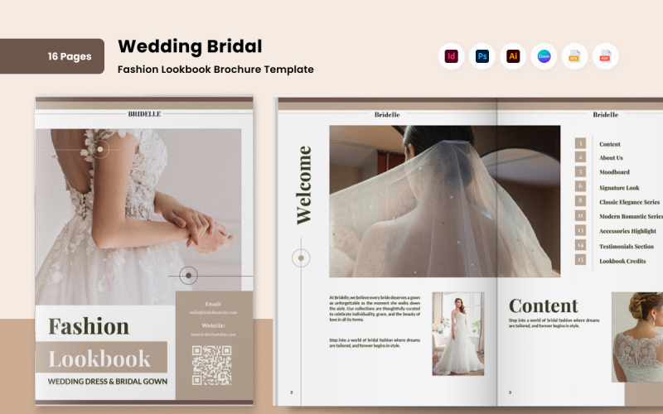Click 'Modern Romantic Series' contents entry
Image resolution: width=663 pixels, height=414 pixels.
631,216
